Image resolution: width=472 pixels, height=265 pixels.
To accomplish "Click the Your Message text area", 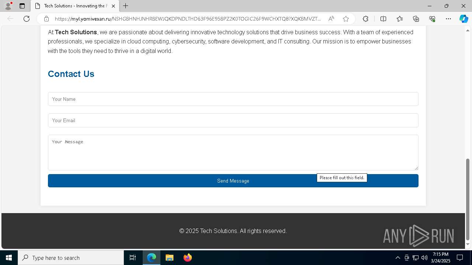I will pyautogui.click(x=233, y=152).
